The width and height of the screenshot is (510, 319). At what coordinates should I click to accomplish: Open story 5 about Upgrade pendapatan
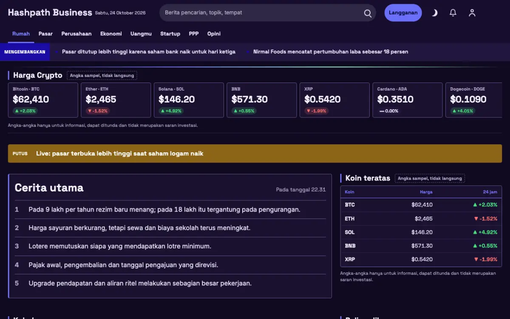click(170, 283)
